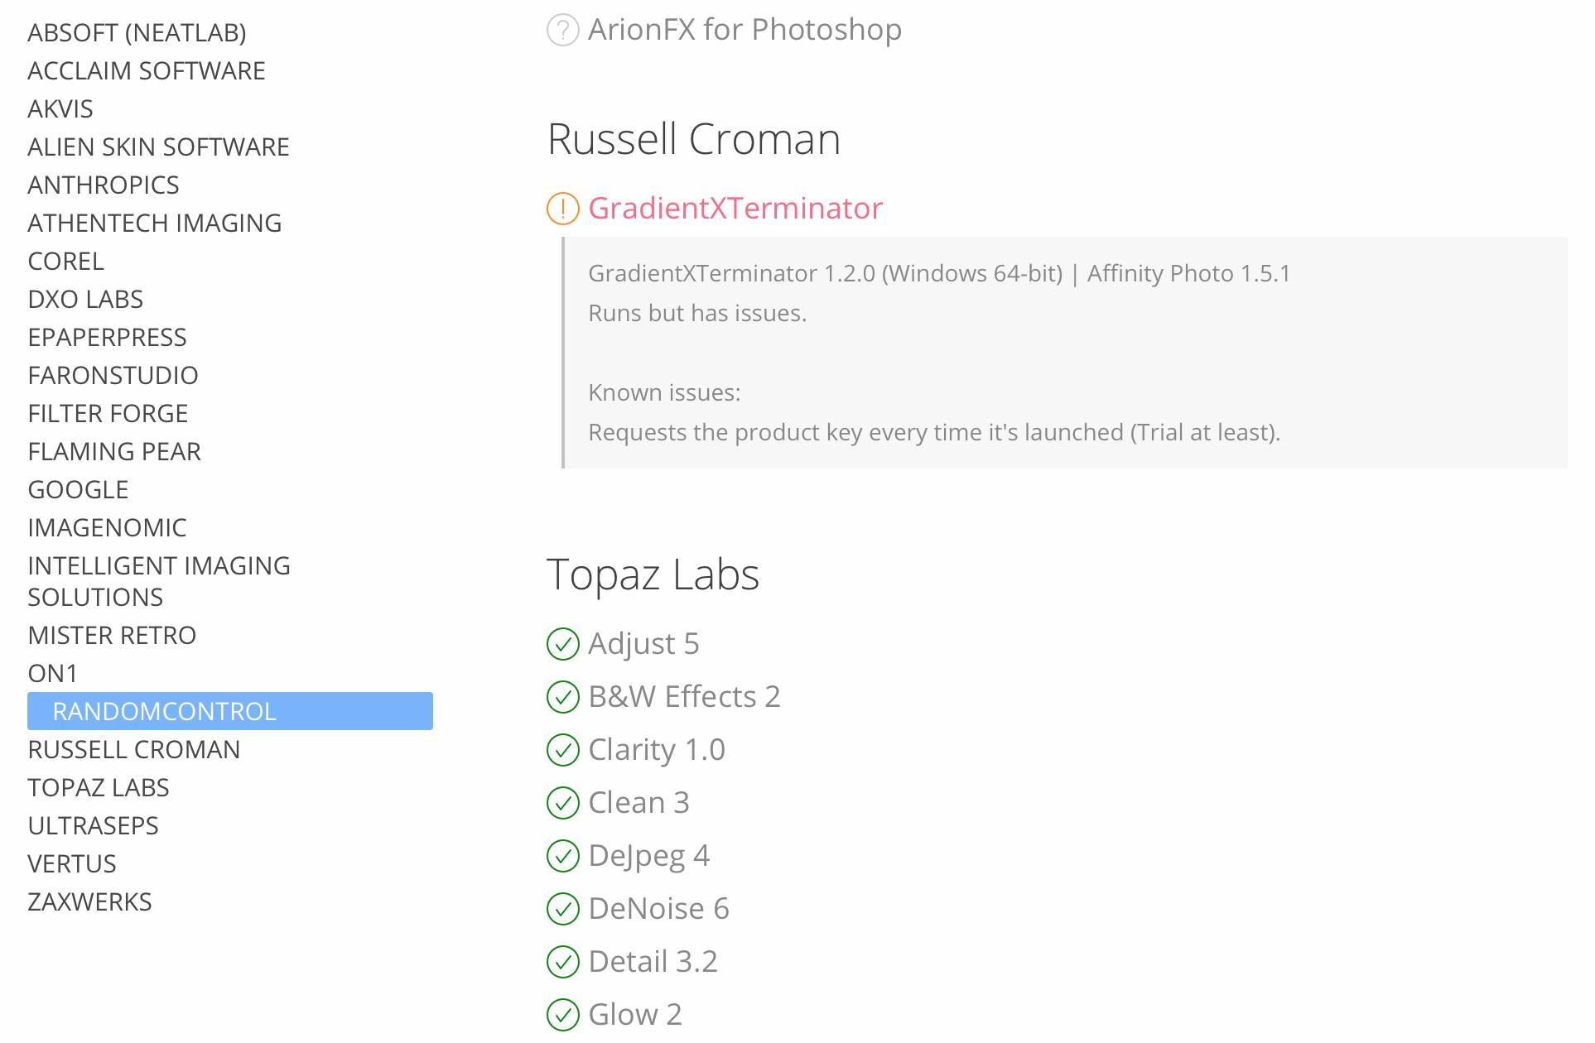Screen dimensions: 1595x1043
Task: Go to the RUSSELL CROMAN sidebar link
Action: pos(133,750)
